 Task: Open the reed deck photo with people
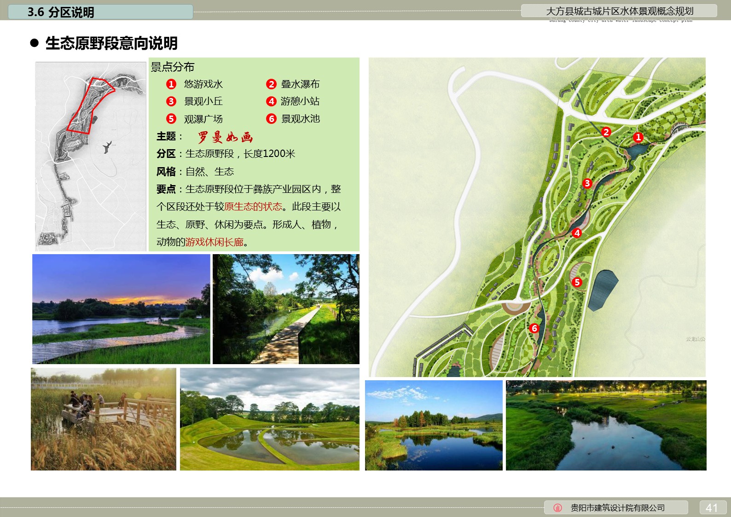coord(104,419)
